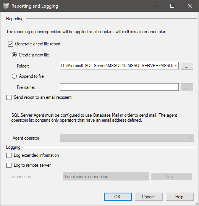The width and height of the screenshot is (199, 206).
Task: Browse for report folder with ellipsis button
Action: [187, 66]
